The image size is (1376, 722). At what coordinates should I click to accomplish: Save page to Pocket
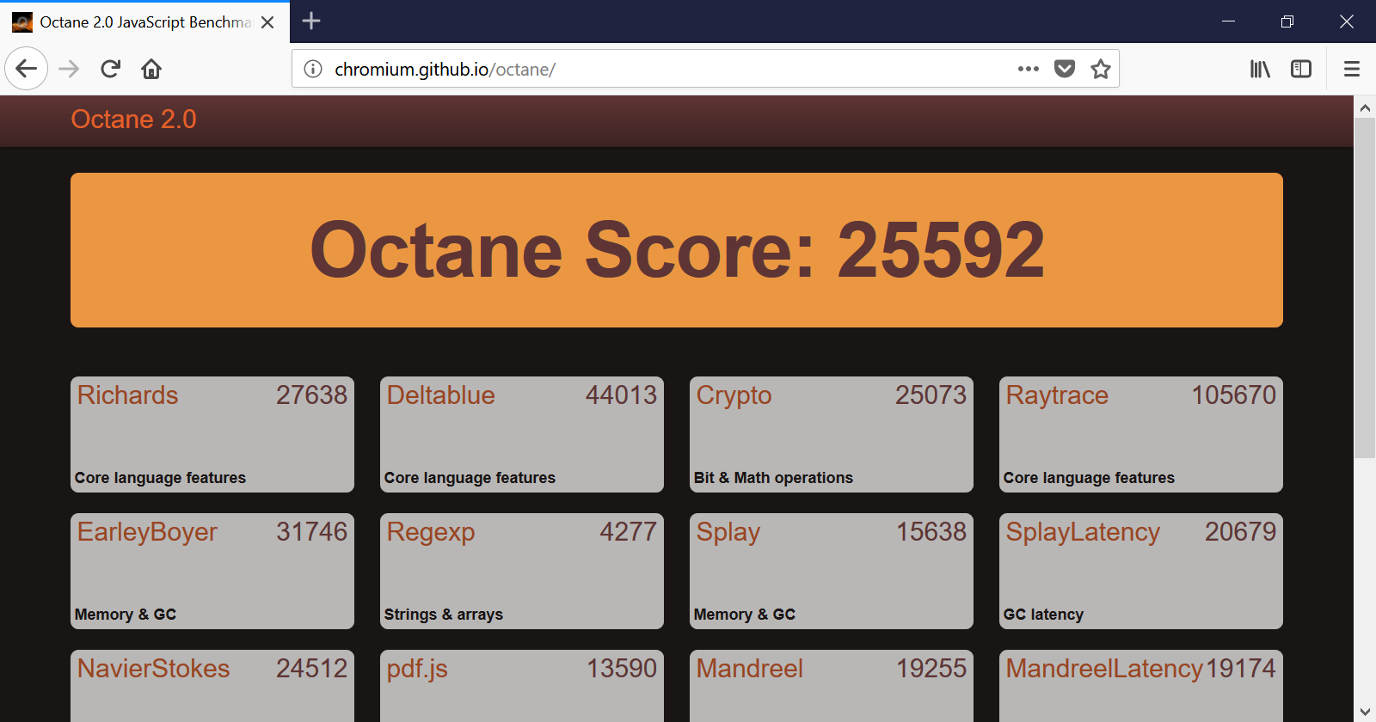[x=1065, y=69]
